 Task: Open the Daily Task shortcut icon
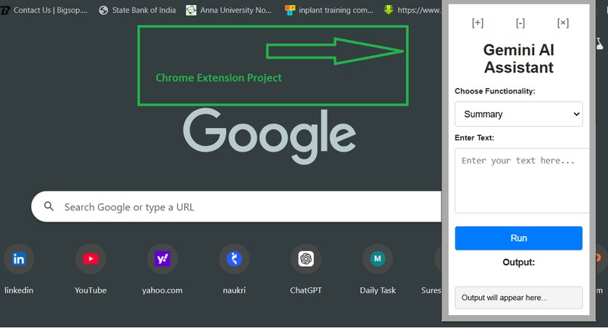click(377, 259)
